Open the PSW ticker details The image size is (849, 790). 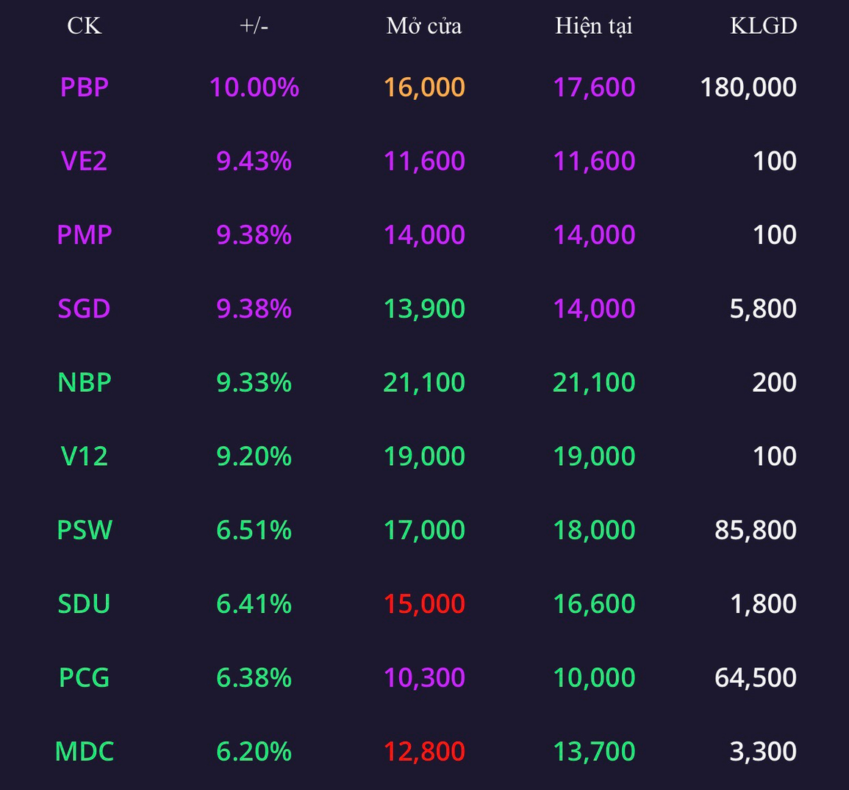(85, 530)
